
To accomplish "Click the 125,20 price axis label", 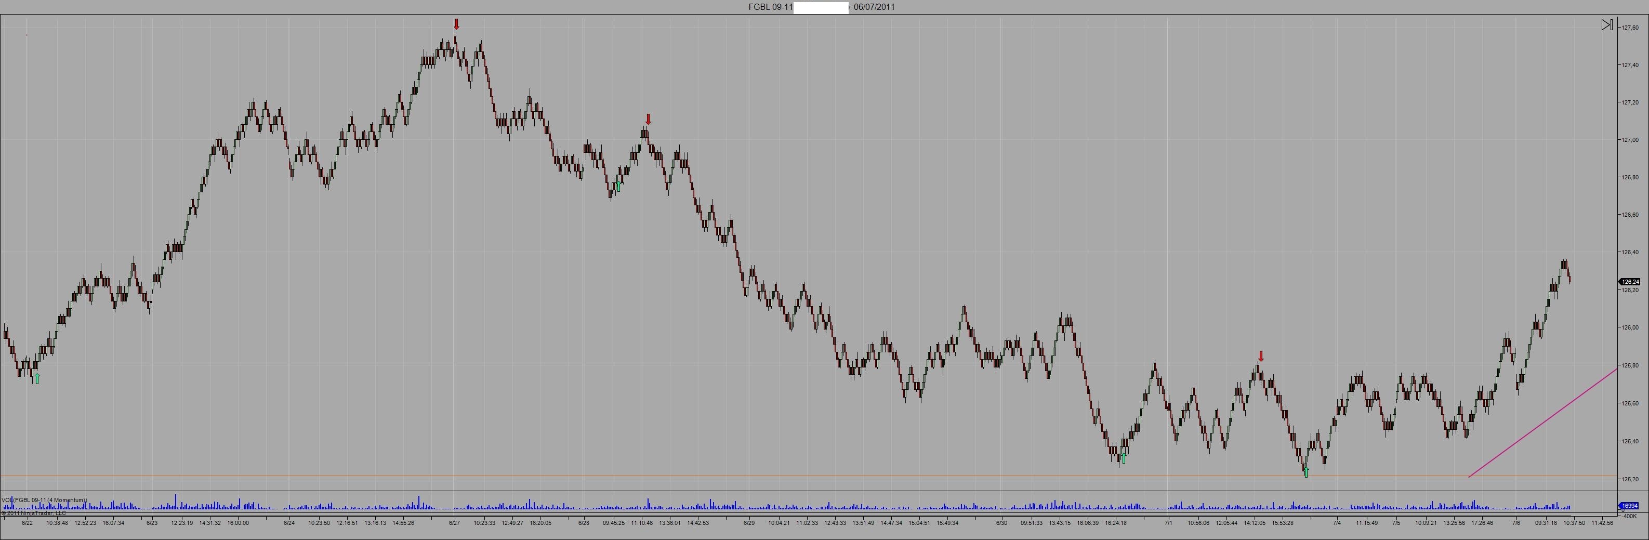I will 1630,479.
